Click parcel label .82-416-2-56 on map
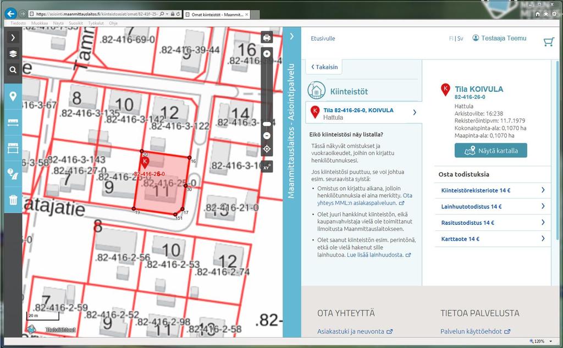Screen dimensions: 563x348 point(123,257)
